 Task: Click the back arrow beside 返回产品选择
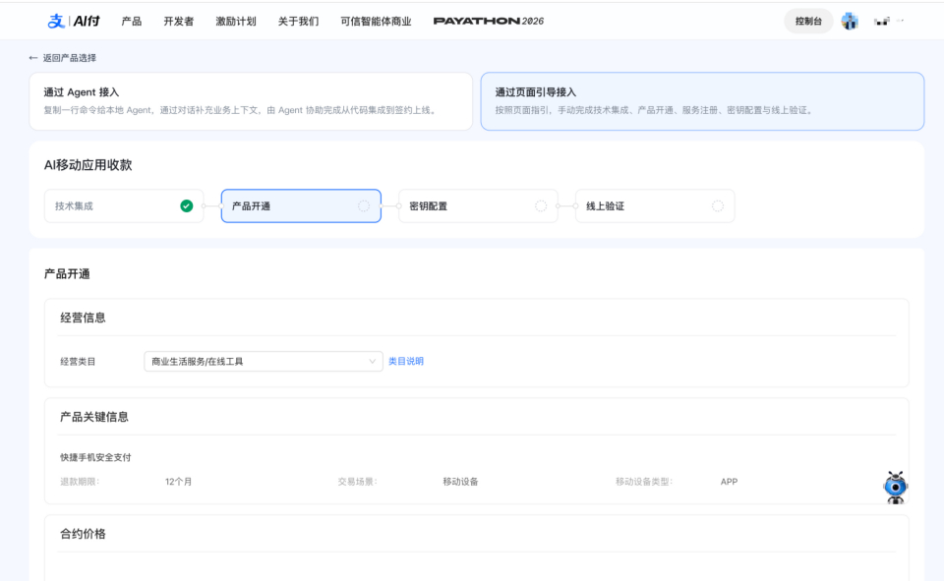coord(33,58)
